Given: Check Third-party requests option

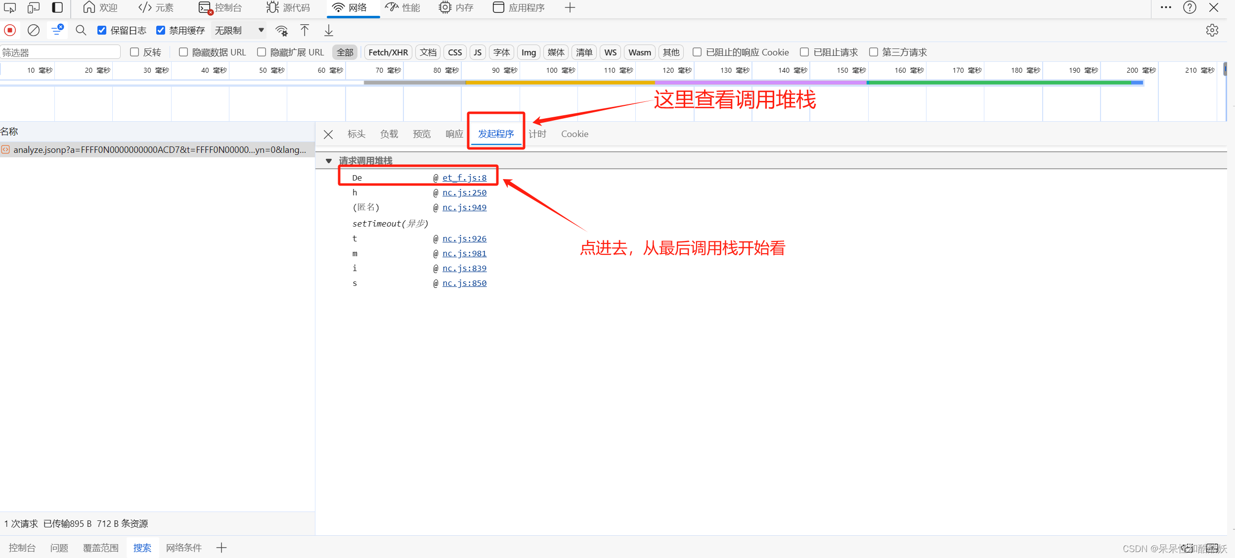Looking at the screenshot, I should tap(874, 52).
